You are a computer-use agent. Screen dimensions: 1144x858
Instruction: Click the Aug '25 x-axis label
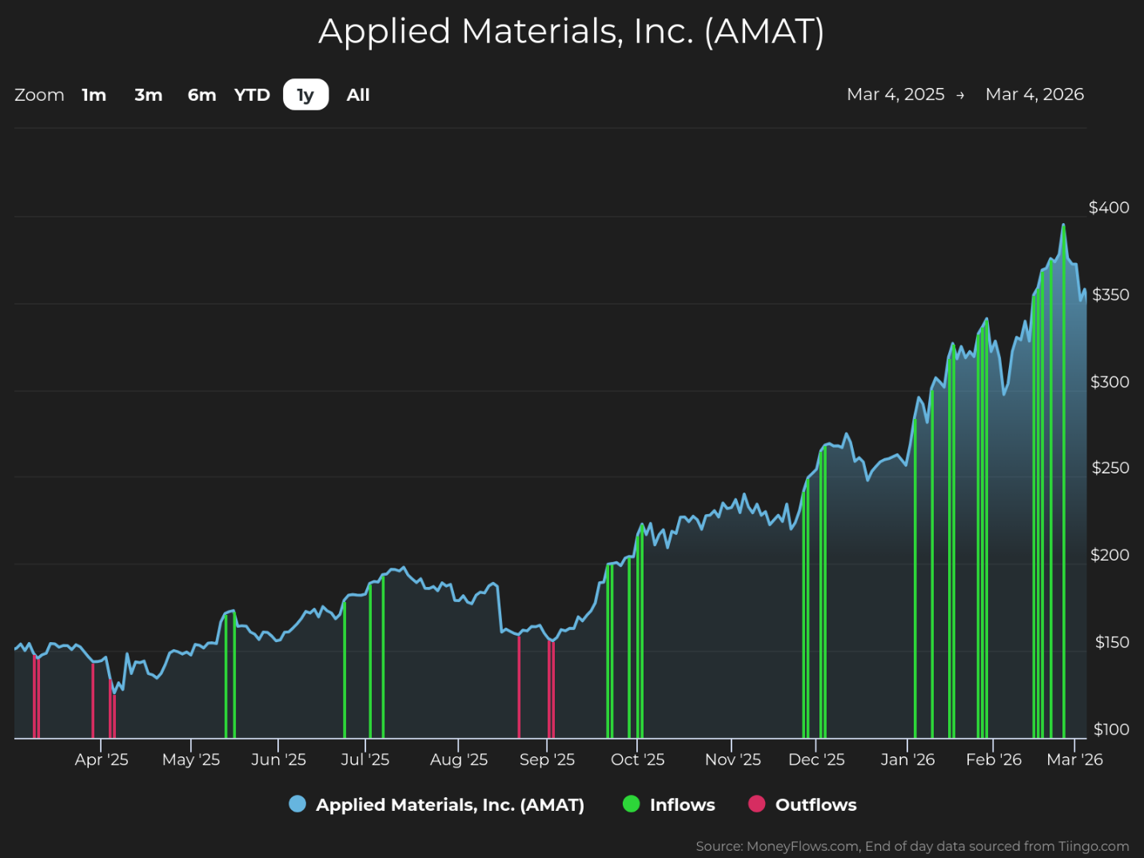coord(459,760)
